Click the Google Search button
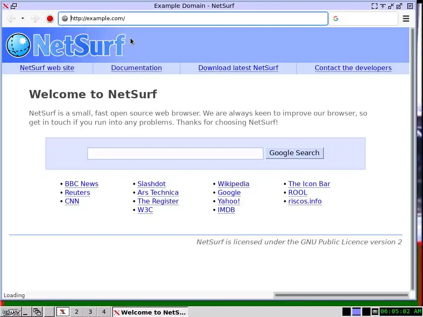Image resolution: width=423 pixels, height=317 pixels. click(x=295, y=153)
